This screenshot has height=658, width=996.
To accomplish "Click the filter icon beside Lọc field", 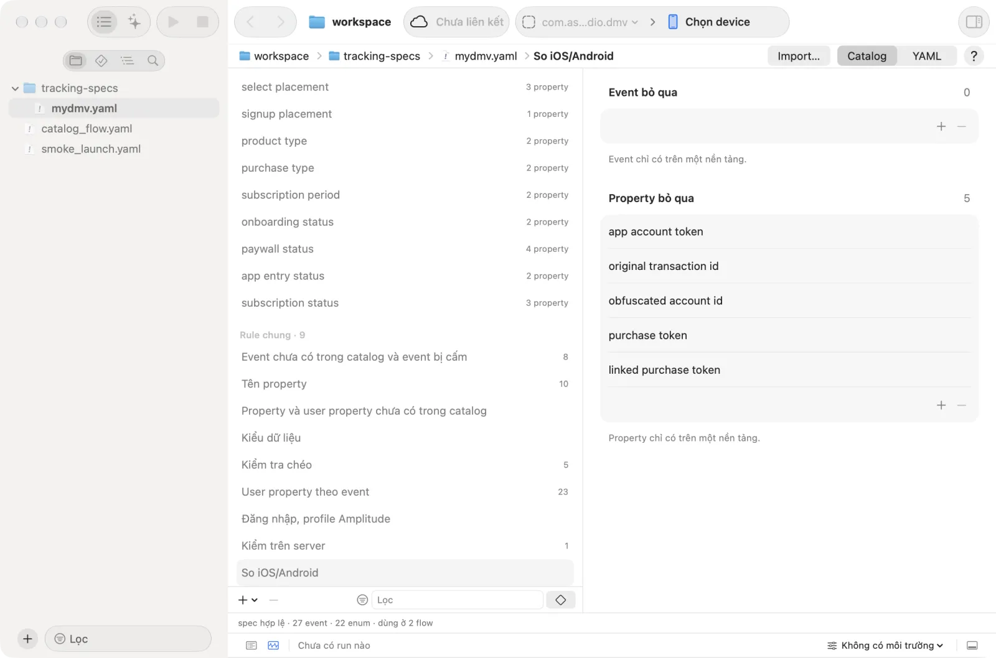I will 362,600.
